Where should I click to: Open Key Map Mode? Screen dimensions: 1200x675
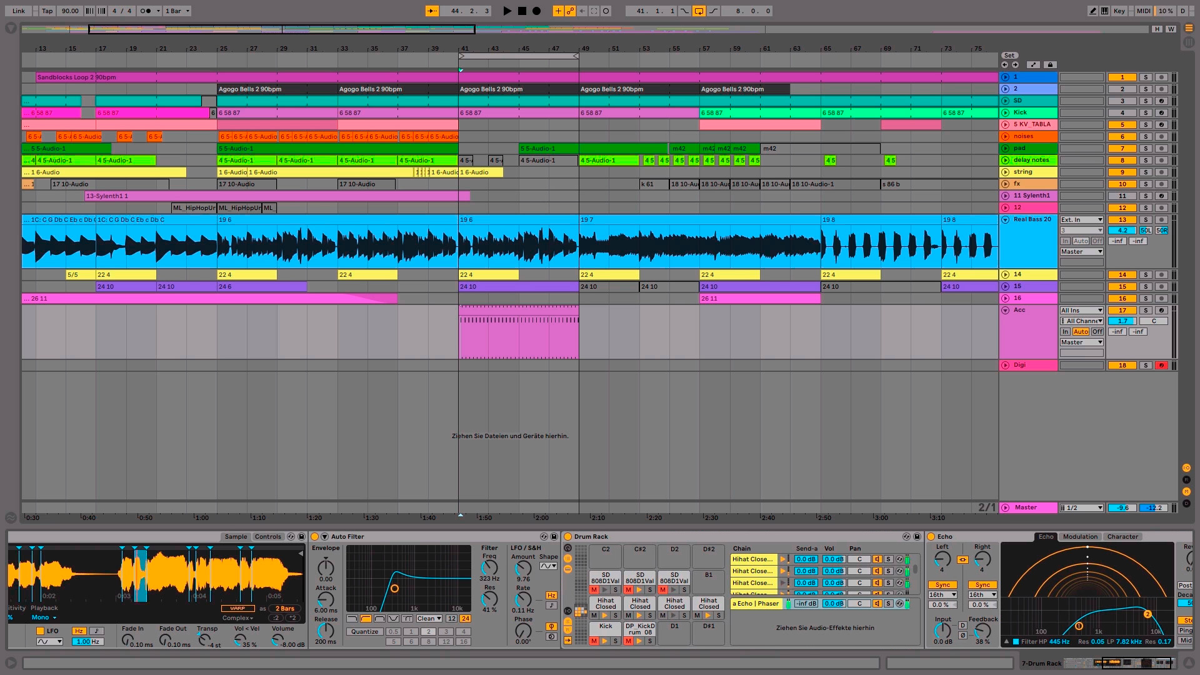1119,11
